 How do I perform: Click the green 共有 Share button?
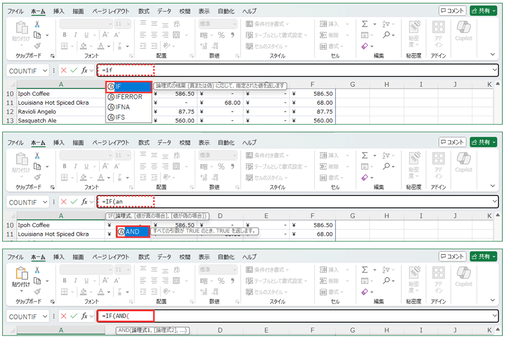point(483,11)
